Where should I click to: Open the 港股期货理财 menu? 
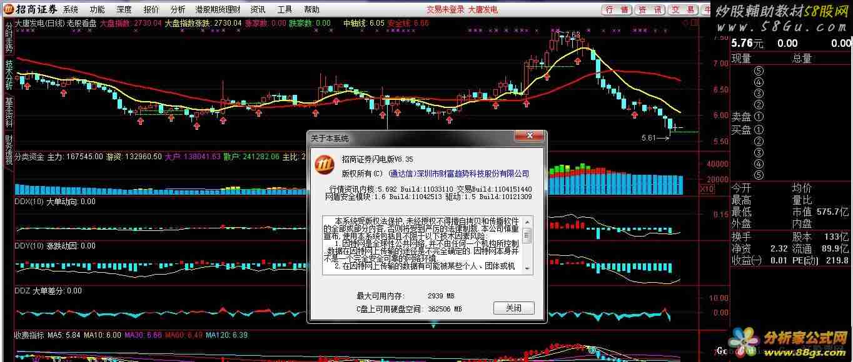point(218,9)
